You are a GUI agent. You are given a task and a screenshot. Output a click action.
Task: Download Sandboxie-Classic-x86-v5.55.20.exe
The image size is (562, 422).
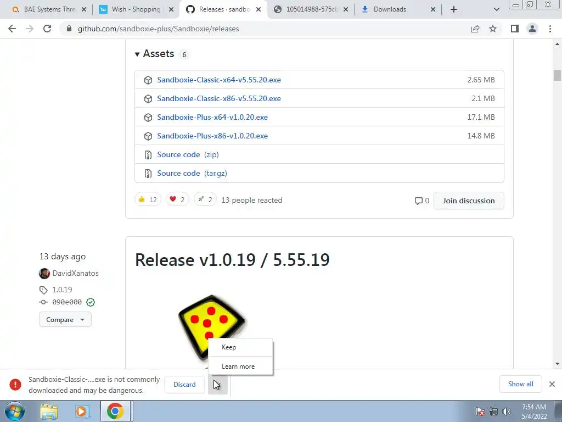click(x=218, y=98)
